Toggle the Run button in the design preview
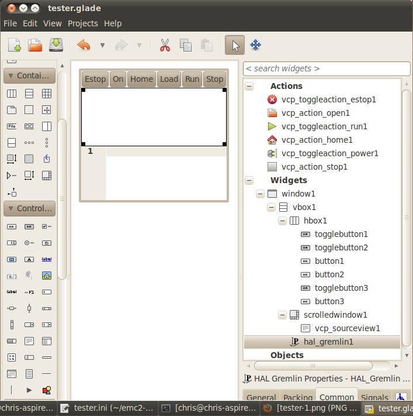 (x=192, y=79)
